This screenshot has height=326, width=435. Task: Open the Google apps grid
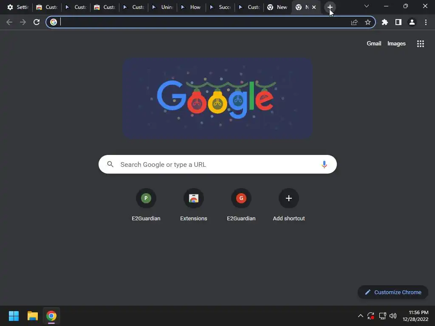click(x=421, y=44)
